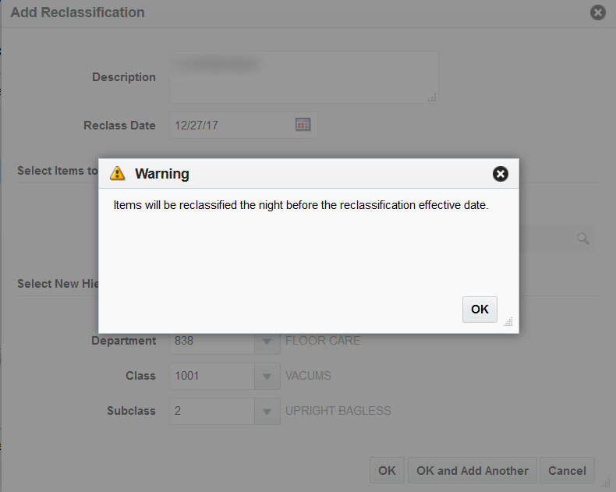The image size is (616, 492).
Task: Close the Warning dialog with X
Action: pos(500,174)
